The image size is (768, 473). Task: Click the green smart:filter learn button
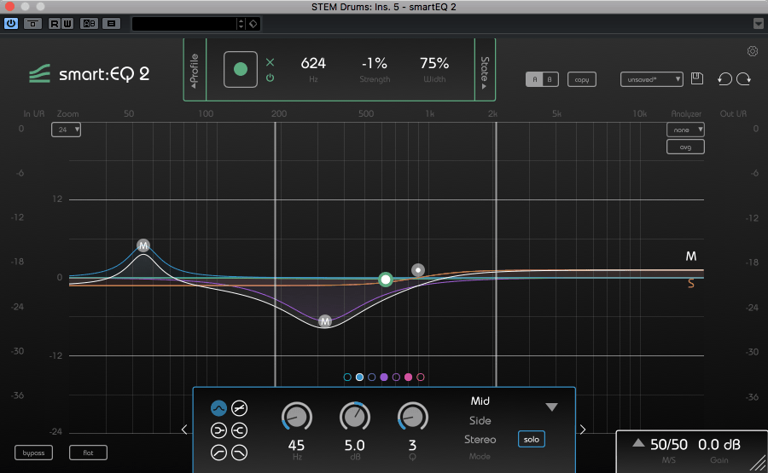click(x=241, y=69)
